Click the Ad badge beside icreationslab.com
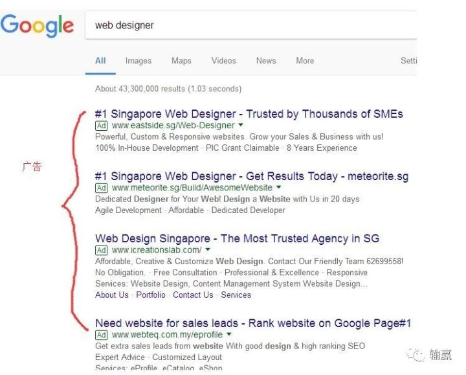 pos(102,251)
